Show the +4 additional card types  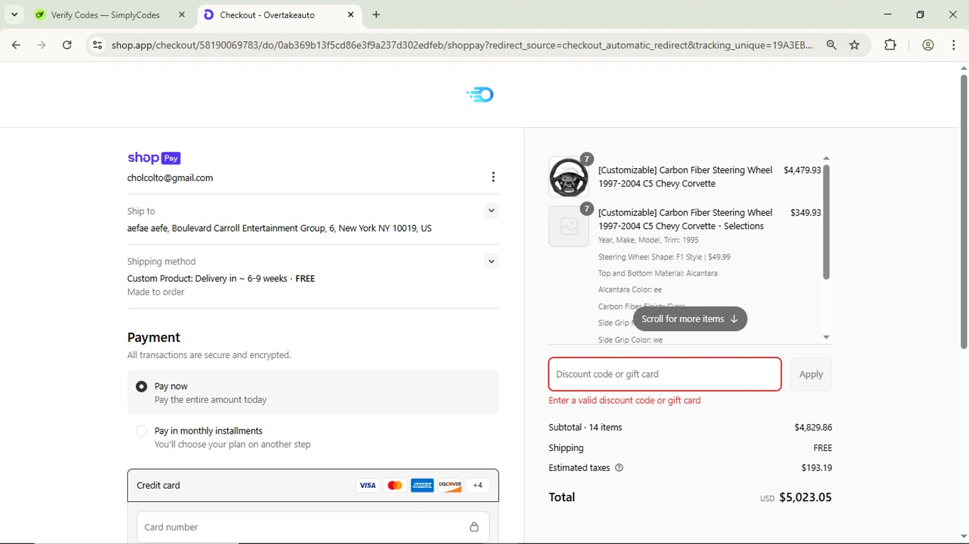[x=477, y=485]
